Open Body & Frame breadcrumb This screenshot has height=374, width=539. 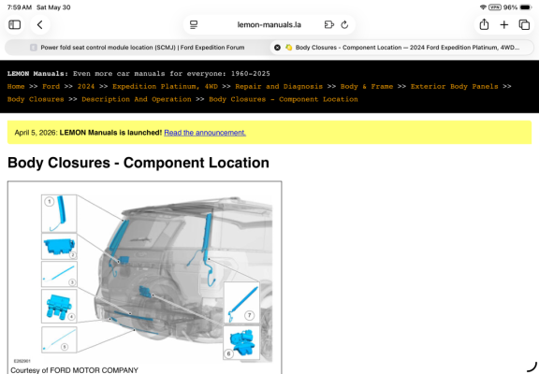(x=367, y=87)
